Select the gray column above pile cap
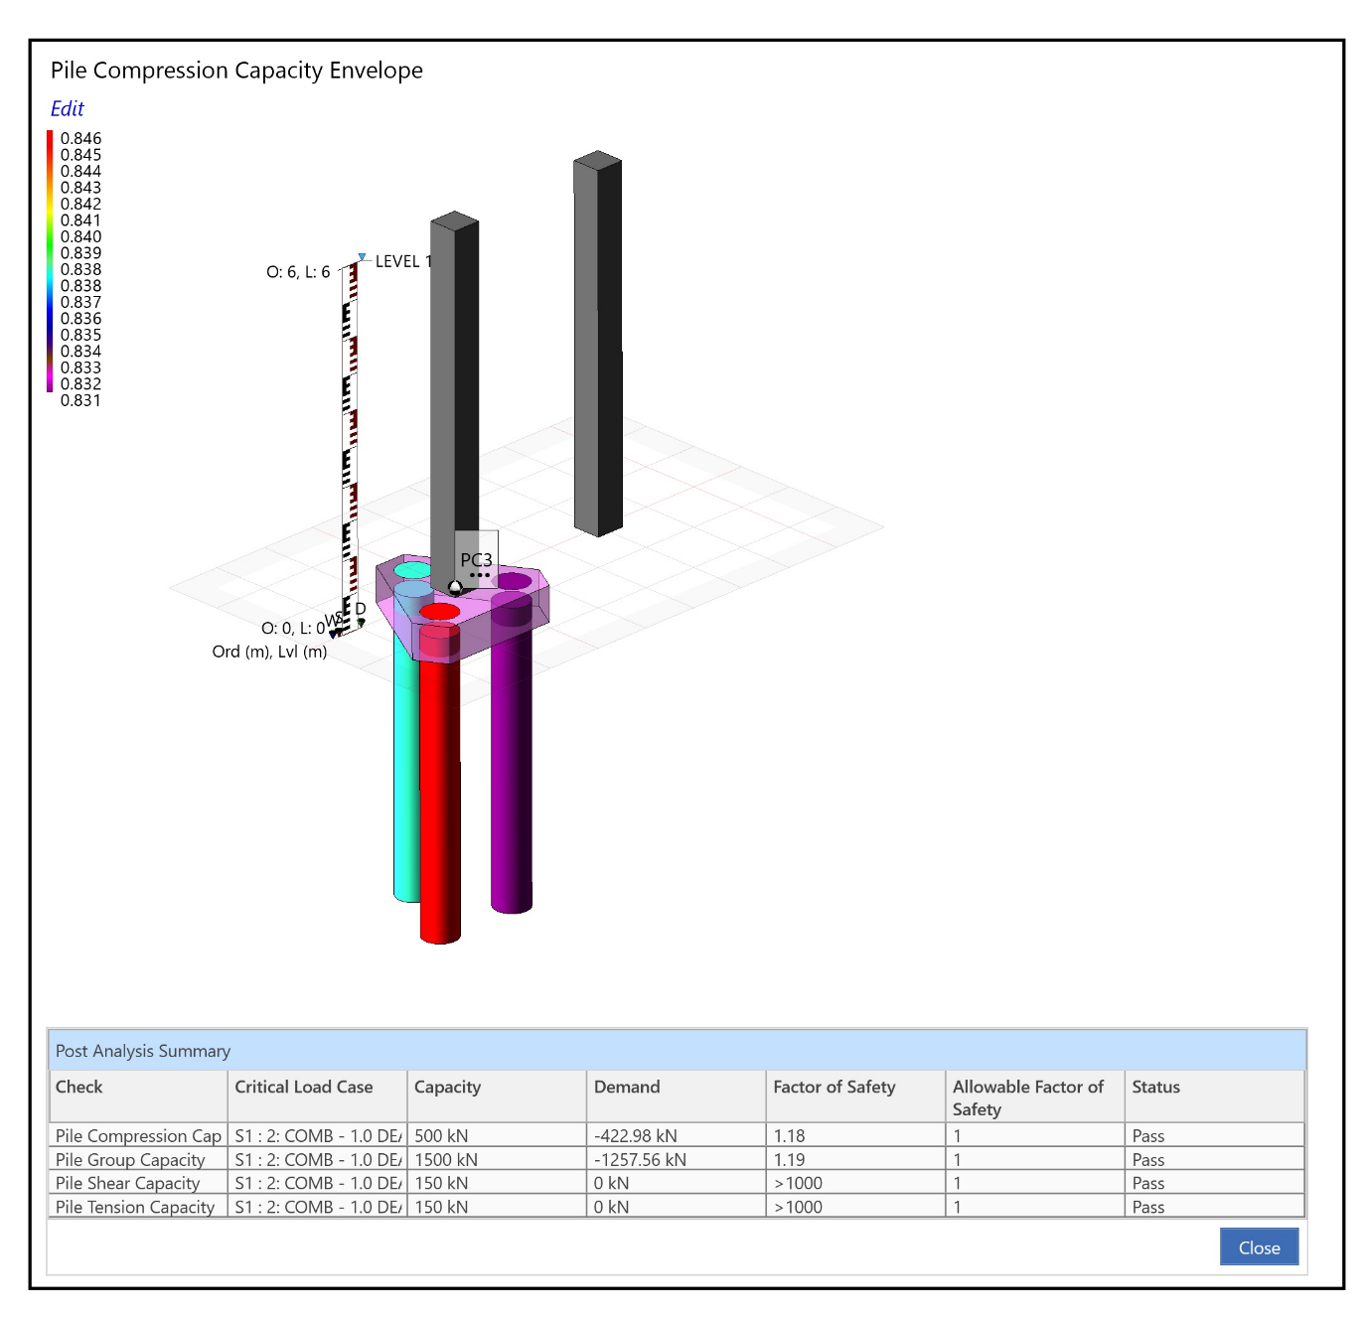This screenshot has width=1367, height=1317. 455,397
